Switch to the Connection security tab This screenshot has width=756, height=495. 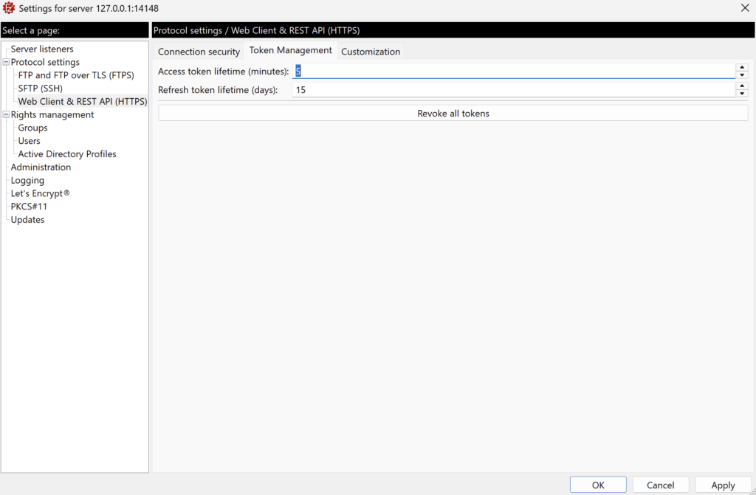(199, 52)
